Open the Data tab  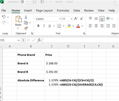pos(77,10)
